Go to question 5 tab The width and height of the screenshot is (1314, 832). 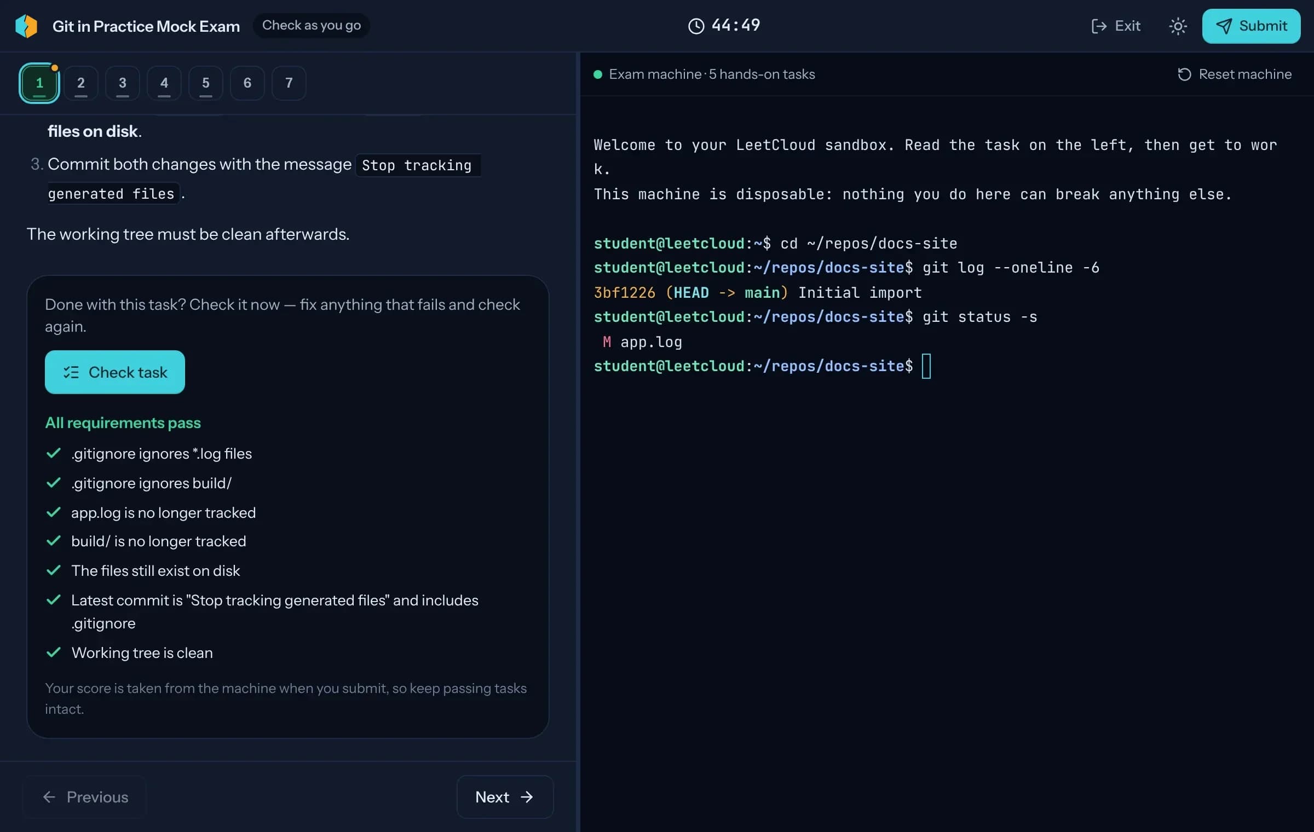(x=206, y=83)
